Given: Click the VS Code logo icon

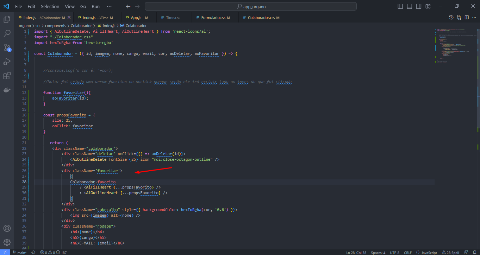Looking at the screenshot, I should pos(6,6).
